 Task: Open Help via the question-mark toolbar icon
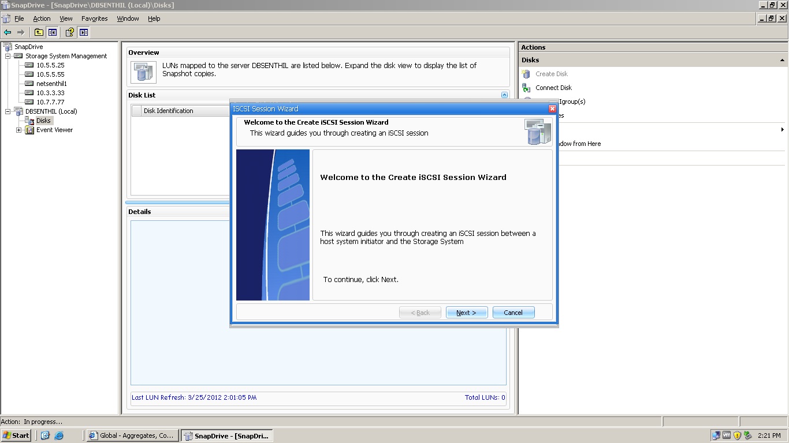tap(70, 32)
